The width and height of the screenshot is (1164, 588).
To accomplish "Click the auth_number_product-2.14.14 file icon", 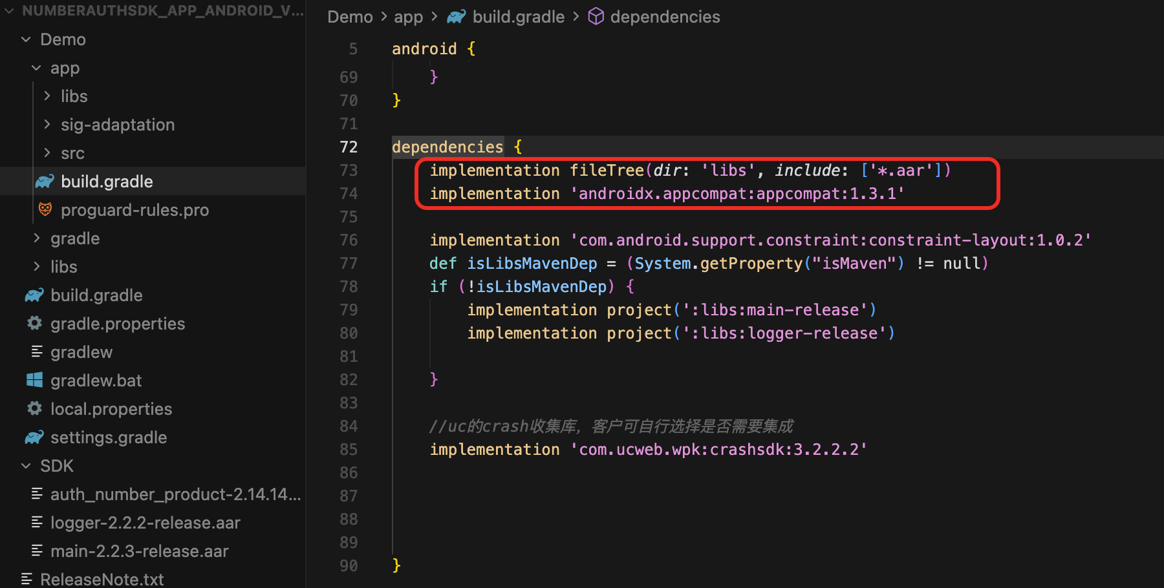I will [x=37, y=494].
